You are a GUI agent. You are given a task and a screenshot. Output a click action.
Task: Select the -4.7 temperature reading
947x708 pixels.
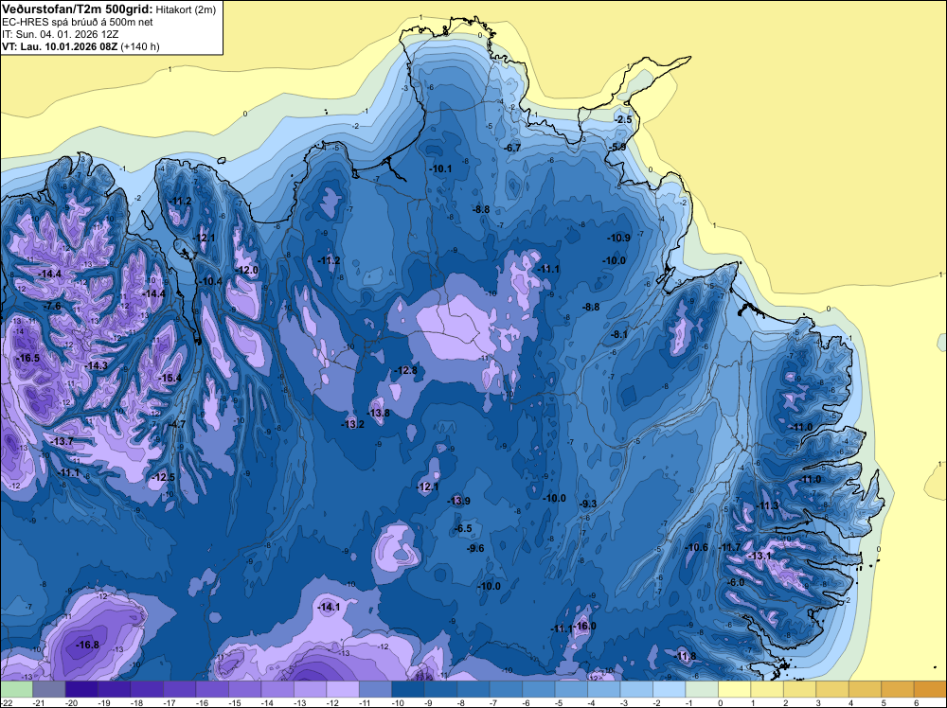tap(177, 424)
